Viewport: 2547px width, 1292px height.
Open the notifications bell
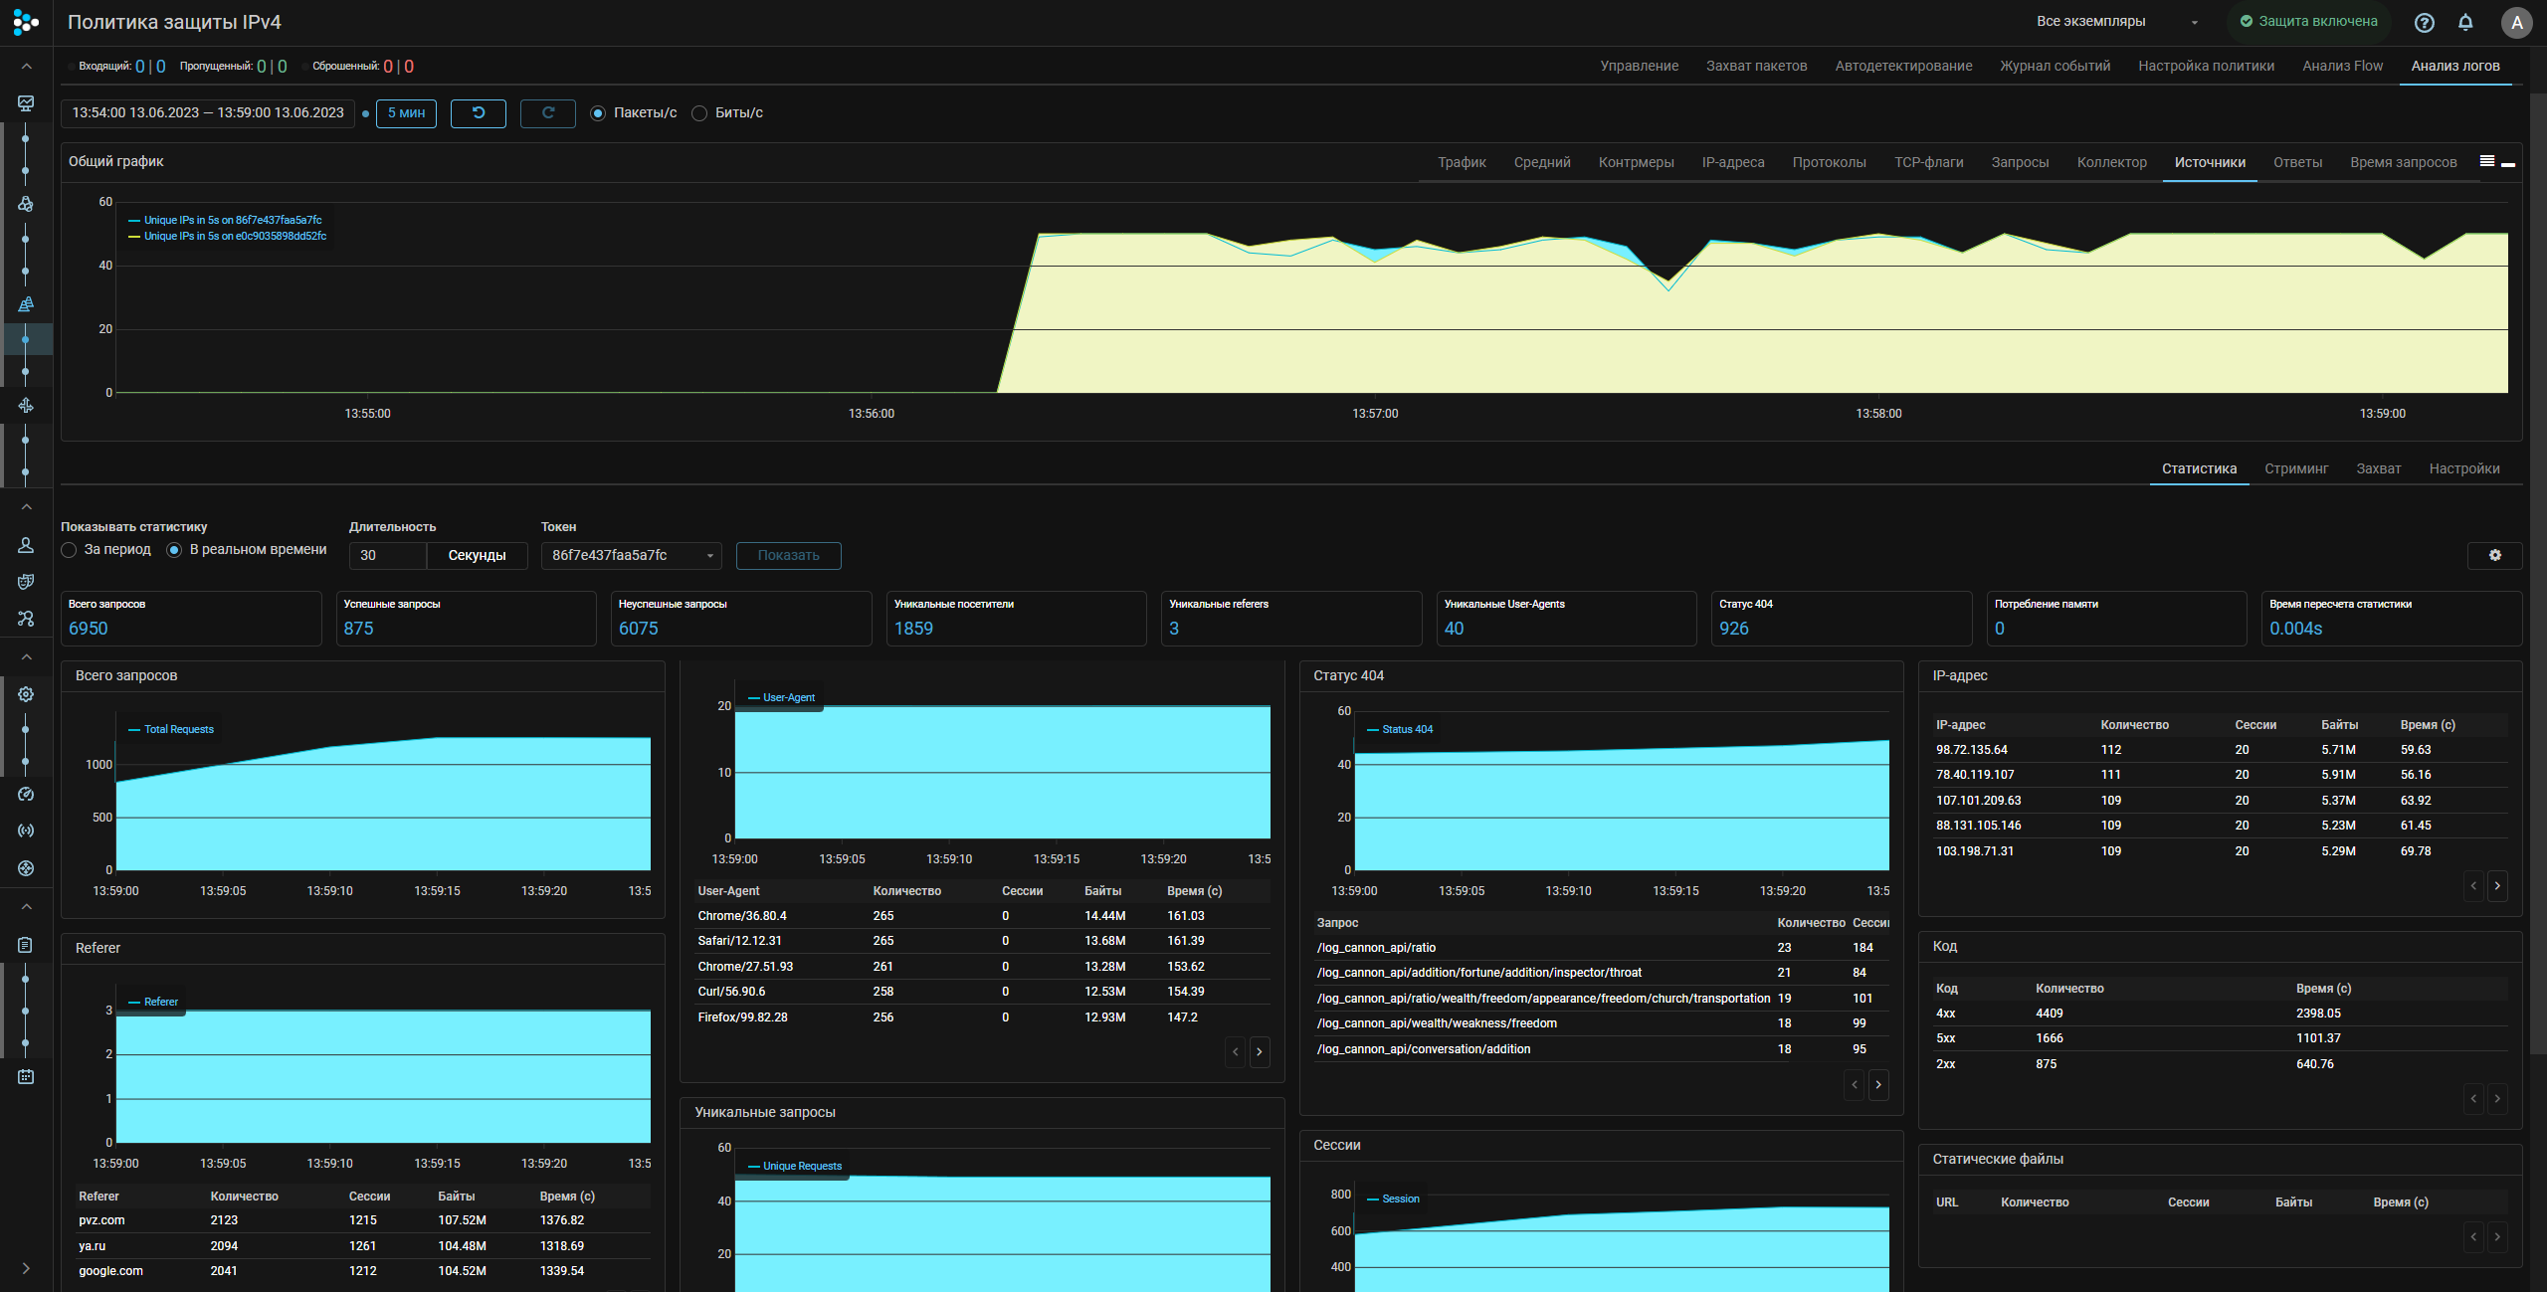coord(2465,22)
